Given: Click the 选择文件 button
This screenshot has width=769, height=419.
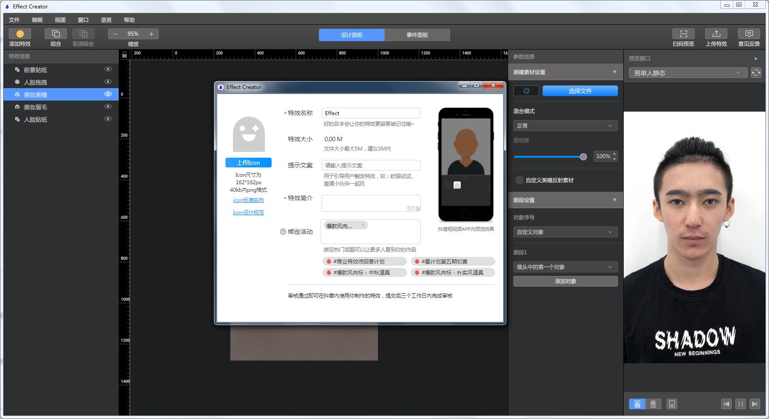Looking at the screenshot, I should pyautogui.click(x=580, y=90).
